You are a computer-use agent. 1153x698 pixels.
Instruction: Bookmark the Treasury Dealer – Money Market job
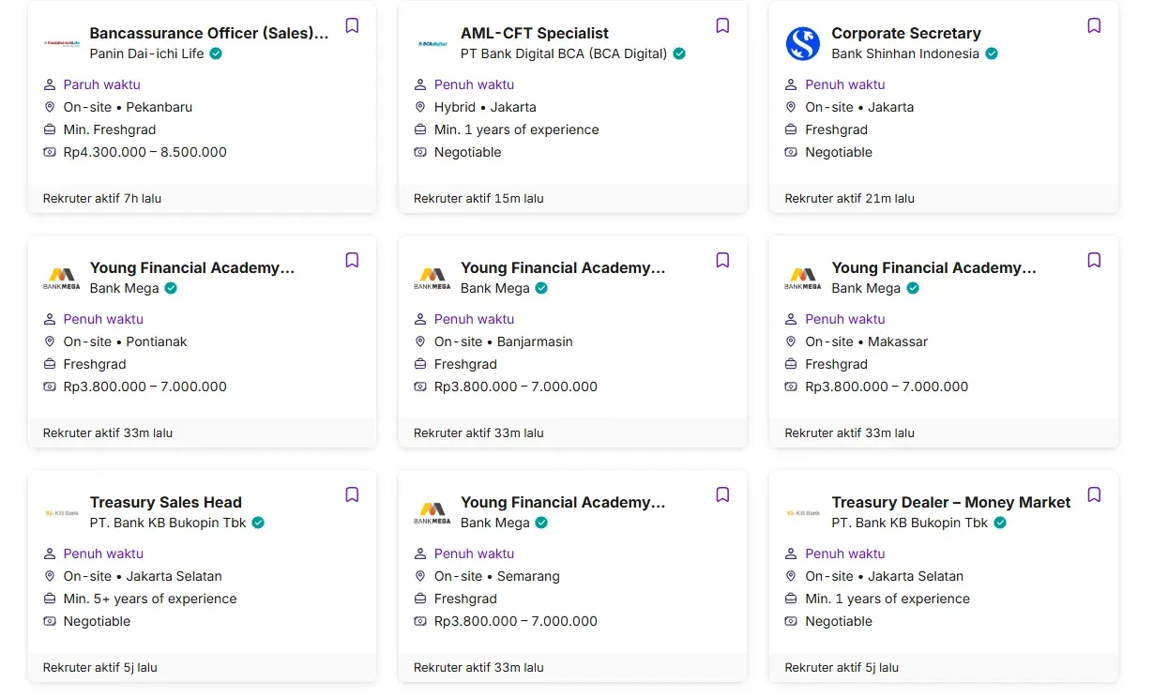(1094, 494)
